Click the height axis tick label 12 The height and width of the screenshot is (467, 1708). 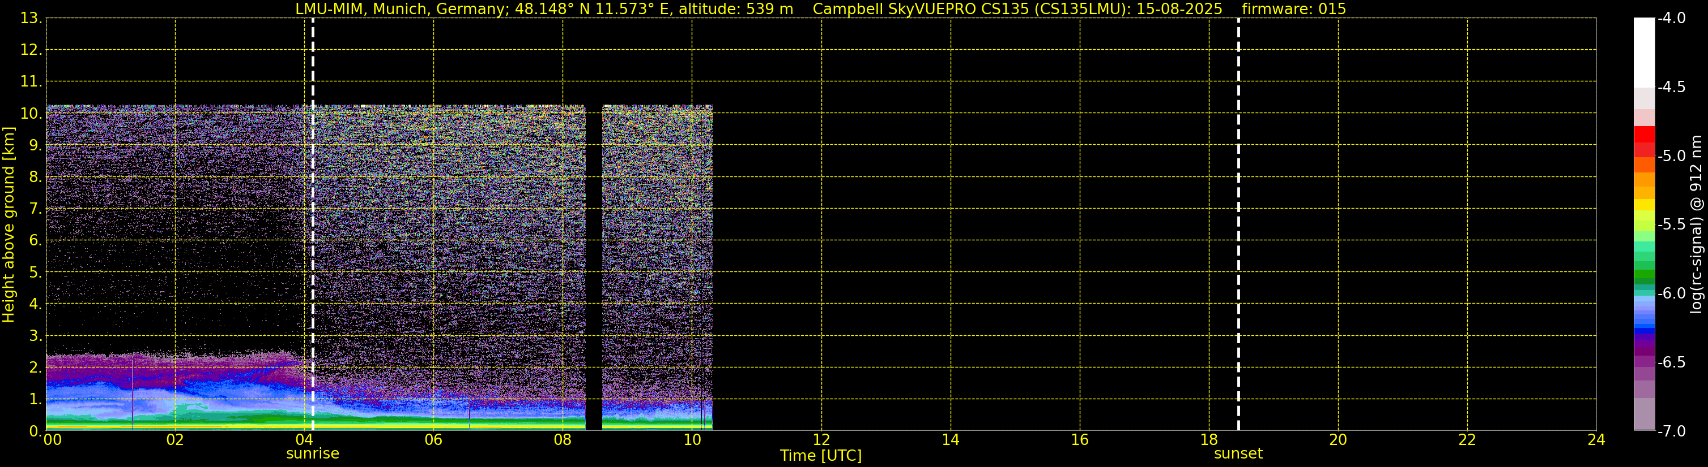click(x=31, y=50)
